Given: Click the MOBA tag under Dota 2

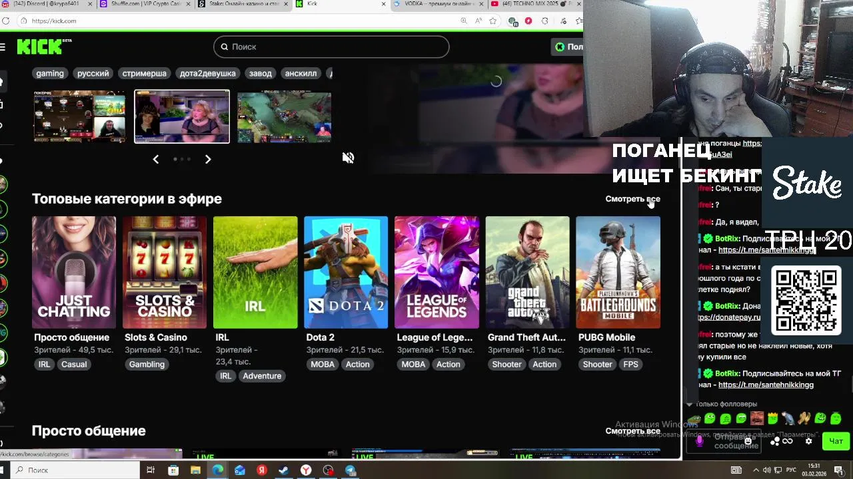Looking at the screenshot, I should pyautogui.click(x=323, y=364).
